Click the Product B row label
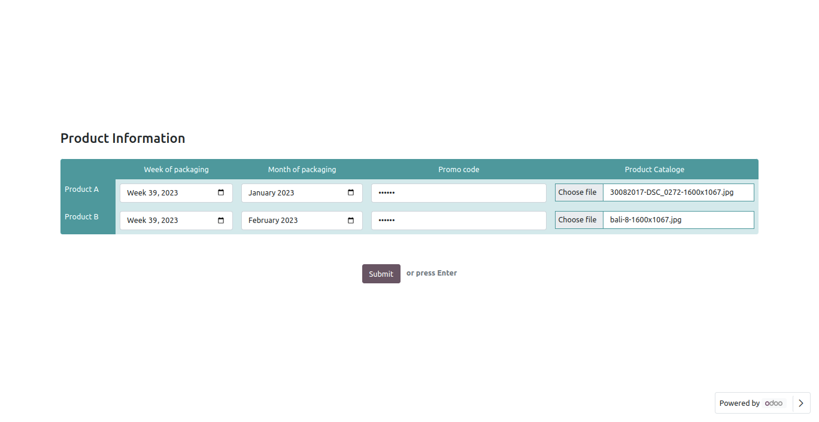Viewport: 819px width, 422px height. 81,217
